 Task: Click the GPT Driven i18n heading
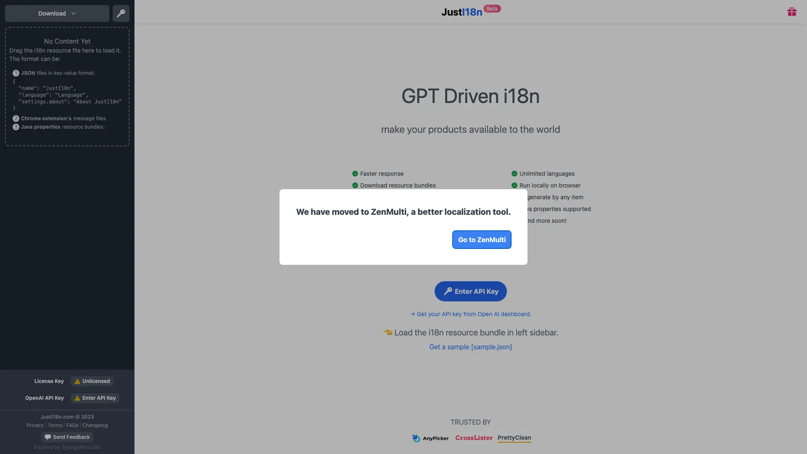pyautogui.click(x=470, y=96)
